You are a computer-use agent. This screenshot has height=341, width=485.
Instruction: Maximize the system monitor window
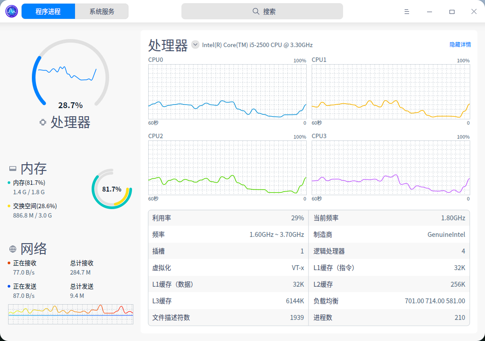pos(452,12)
